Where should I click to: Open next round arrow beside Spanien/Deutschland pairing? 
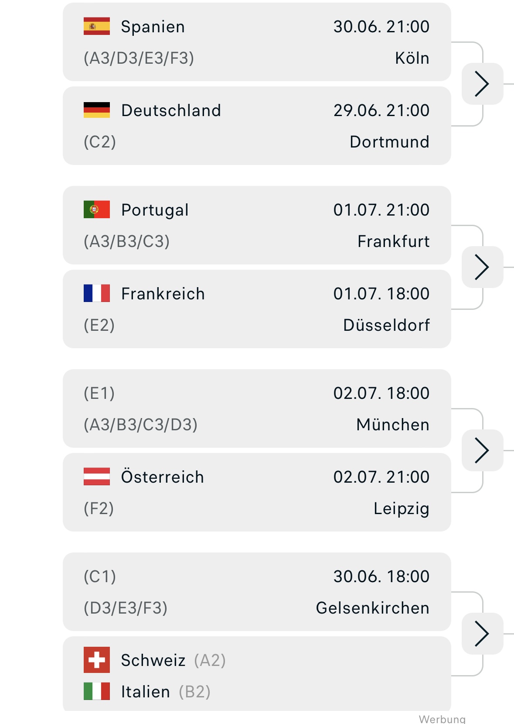(x=482, y=84)
